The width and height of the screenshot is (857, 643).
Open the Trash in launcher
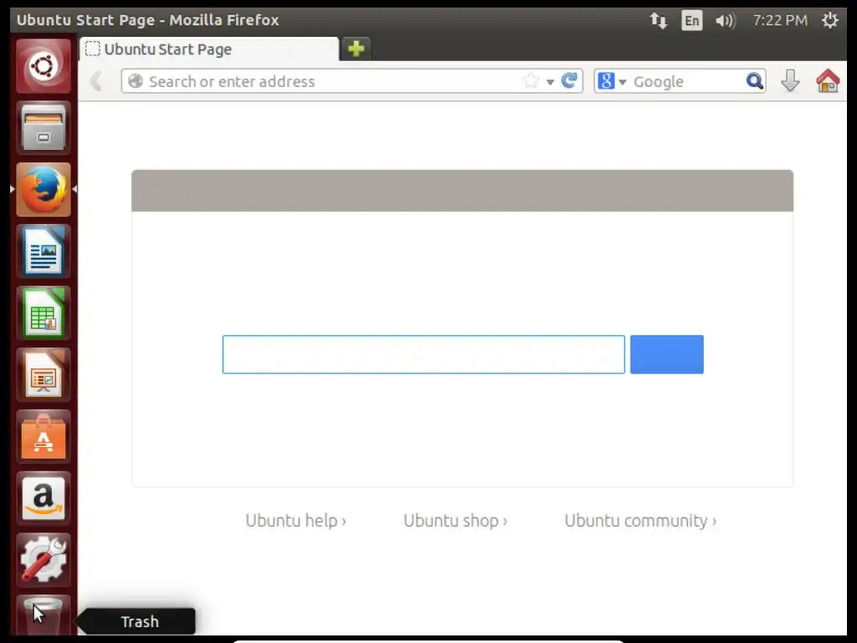(44, 615)
